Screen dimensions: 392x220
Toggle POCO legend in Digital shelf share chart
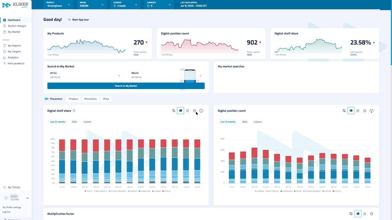[89, 191]
